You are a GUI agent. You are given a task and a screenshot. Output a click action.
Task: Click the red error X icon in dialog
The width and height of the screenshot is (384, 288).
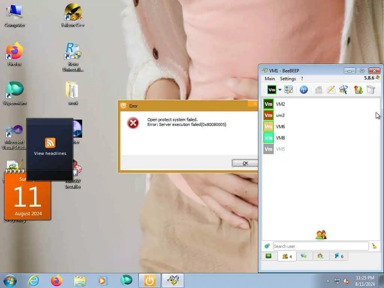coord(133,123)
